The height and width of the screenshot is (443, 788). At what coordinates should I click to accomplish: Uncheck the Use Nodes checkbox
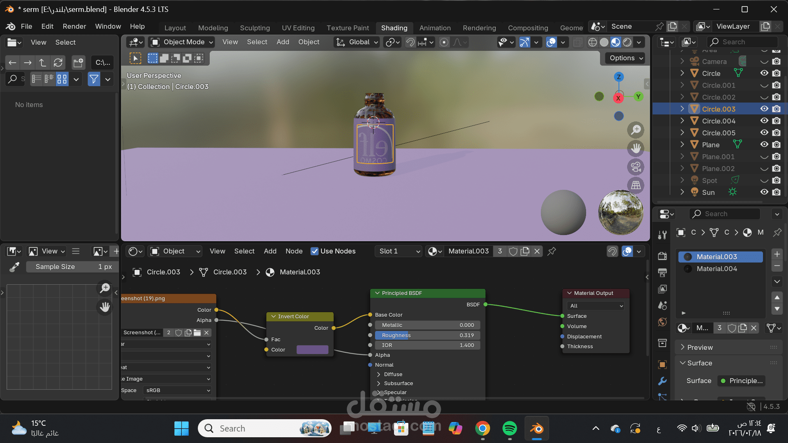[314, 251]
